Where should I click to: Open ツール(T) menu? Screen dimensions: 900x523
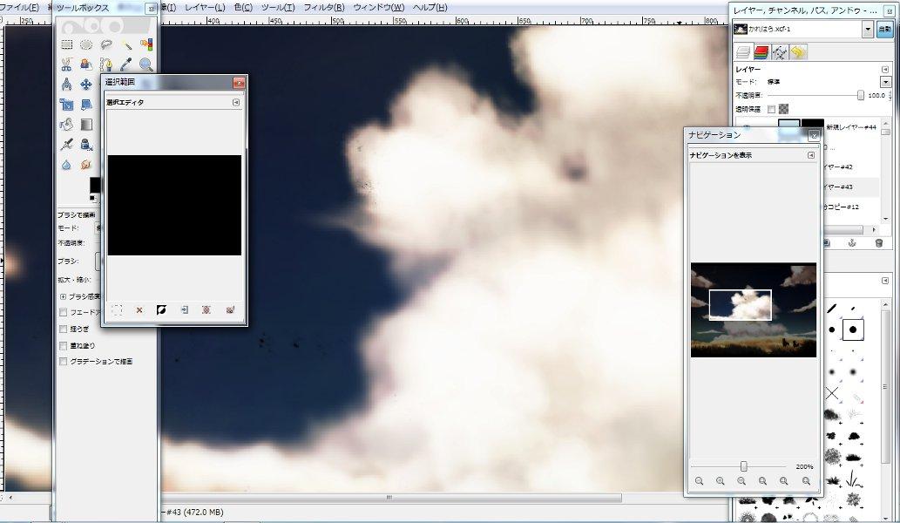pyautogui.click(x=278, y=8)
